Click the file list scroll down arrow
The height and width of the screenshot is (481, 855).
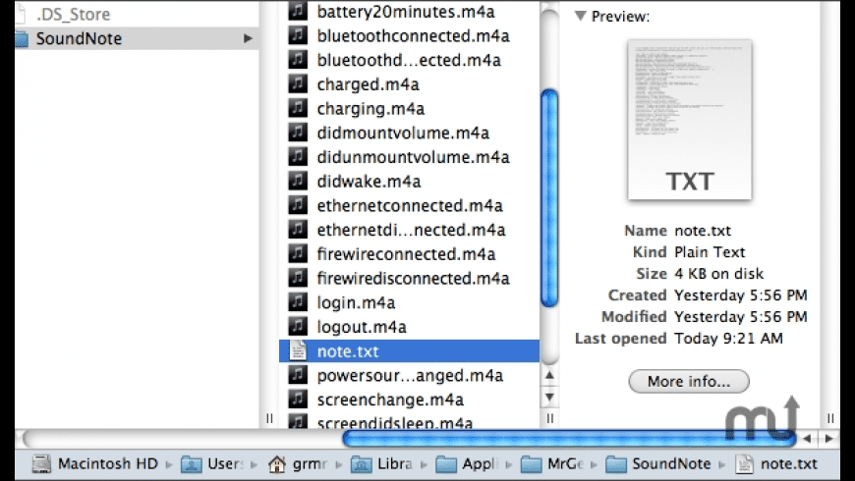point(549,397)
